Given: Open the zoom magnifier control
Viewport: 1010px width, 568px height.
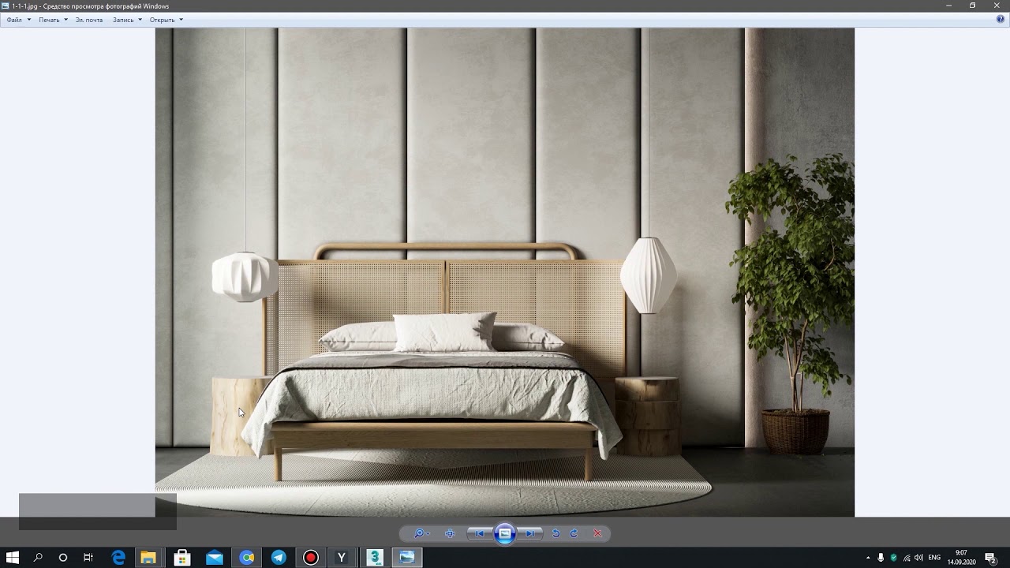Looking at the screenshot, I should pos(422,533).
